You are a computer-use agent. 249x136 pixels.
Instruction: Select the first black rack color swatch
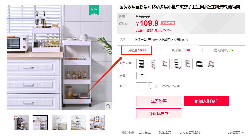tap(141, 64)
